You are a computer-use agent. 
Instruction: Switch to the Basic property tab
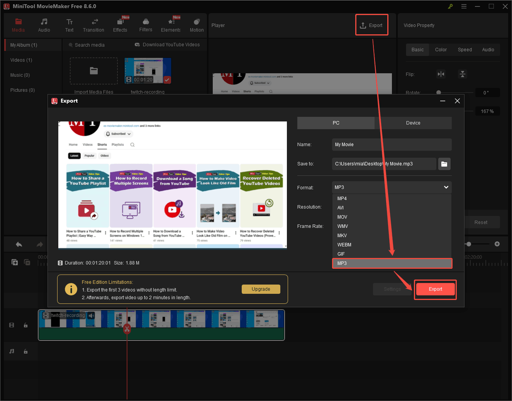click(x=417, y=50)
